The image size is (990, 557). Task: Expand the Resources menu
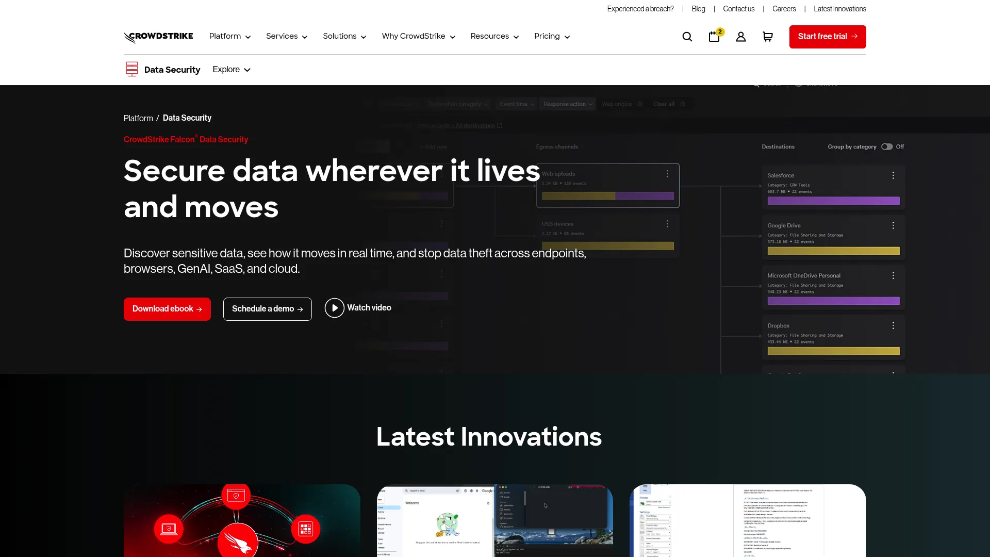pos(494,37)
